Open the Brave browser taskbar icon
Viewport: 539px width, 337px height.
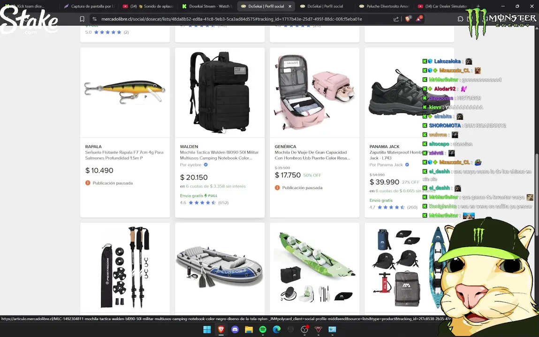(221, 330)
